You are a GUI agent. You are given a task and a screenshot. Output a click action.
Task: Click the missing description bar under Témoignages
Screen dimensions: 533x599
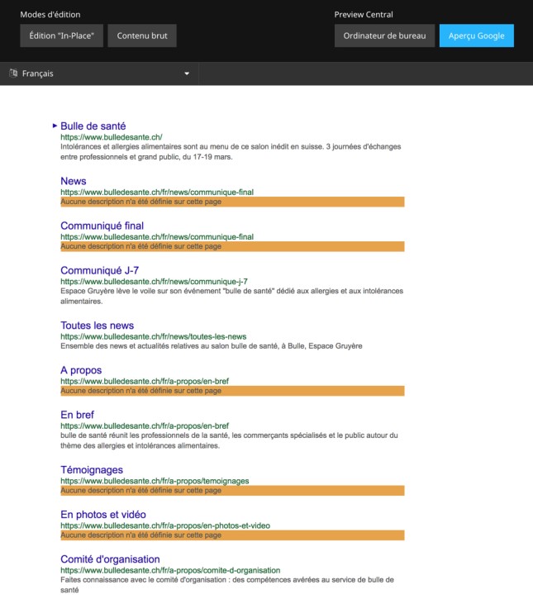232,491
